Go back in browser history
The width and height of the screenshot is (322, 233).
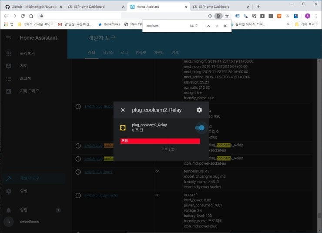[x=6, y=16]
